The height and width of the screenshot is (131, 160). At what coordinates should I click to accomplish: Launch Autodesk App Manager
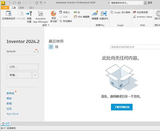pos(40,17)
